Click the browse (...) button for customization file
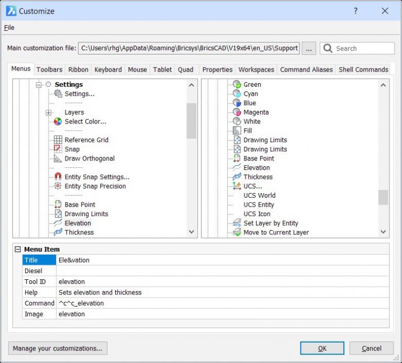This screenshot has height=363, width=402. tap(309, 48)
